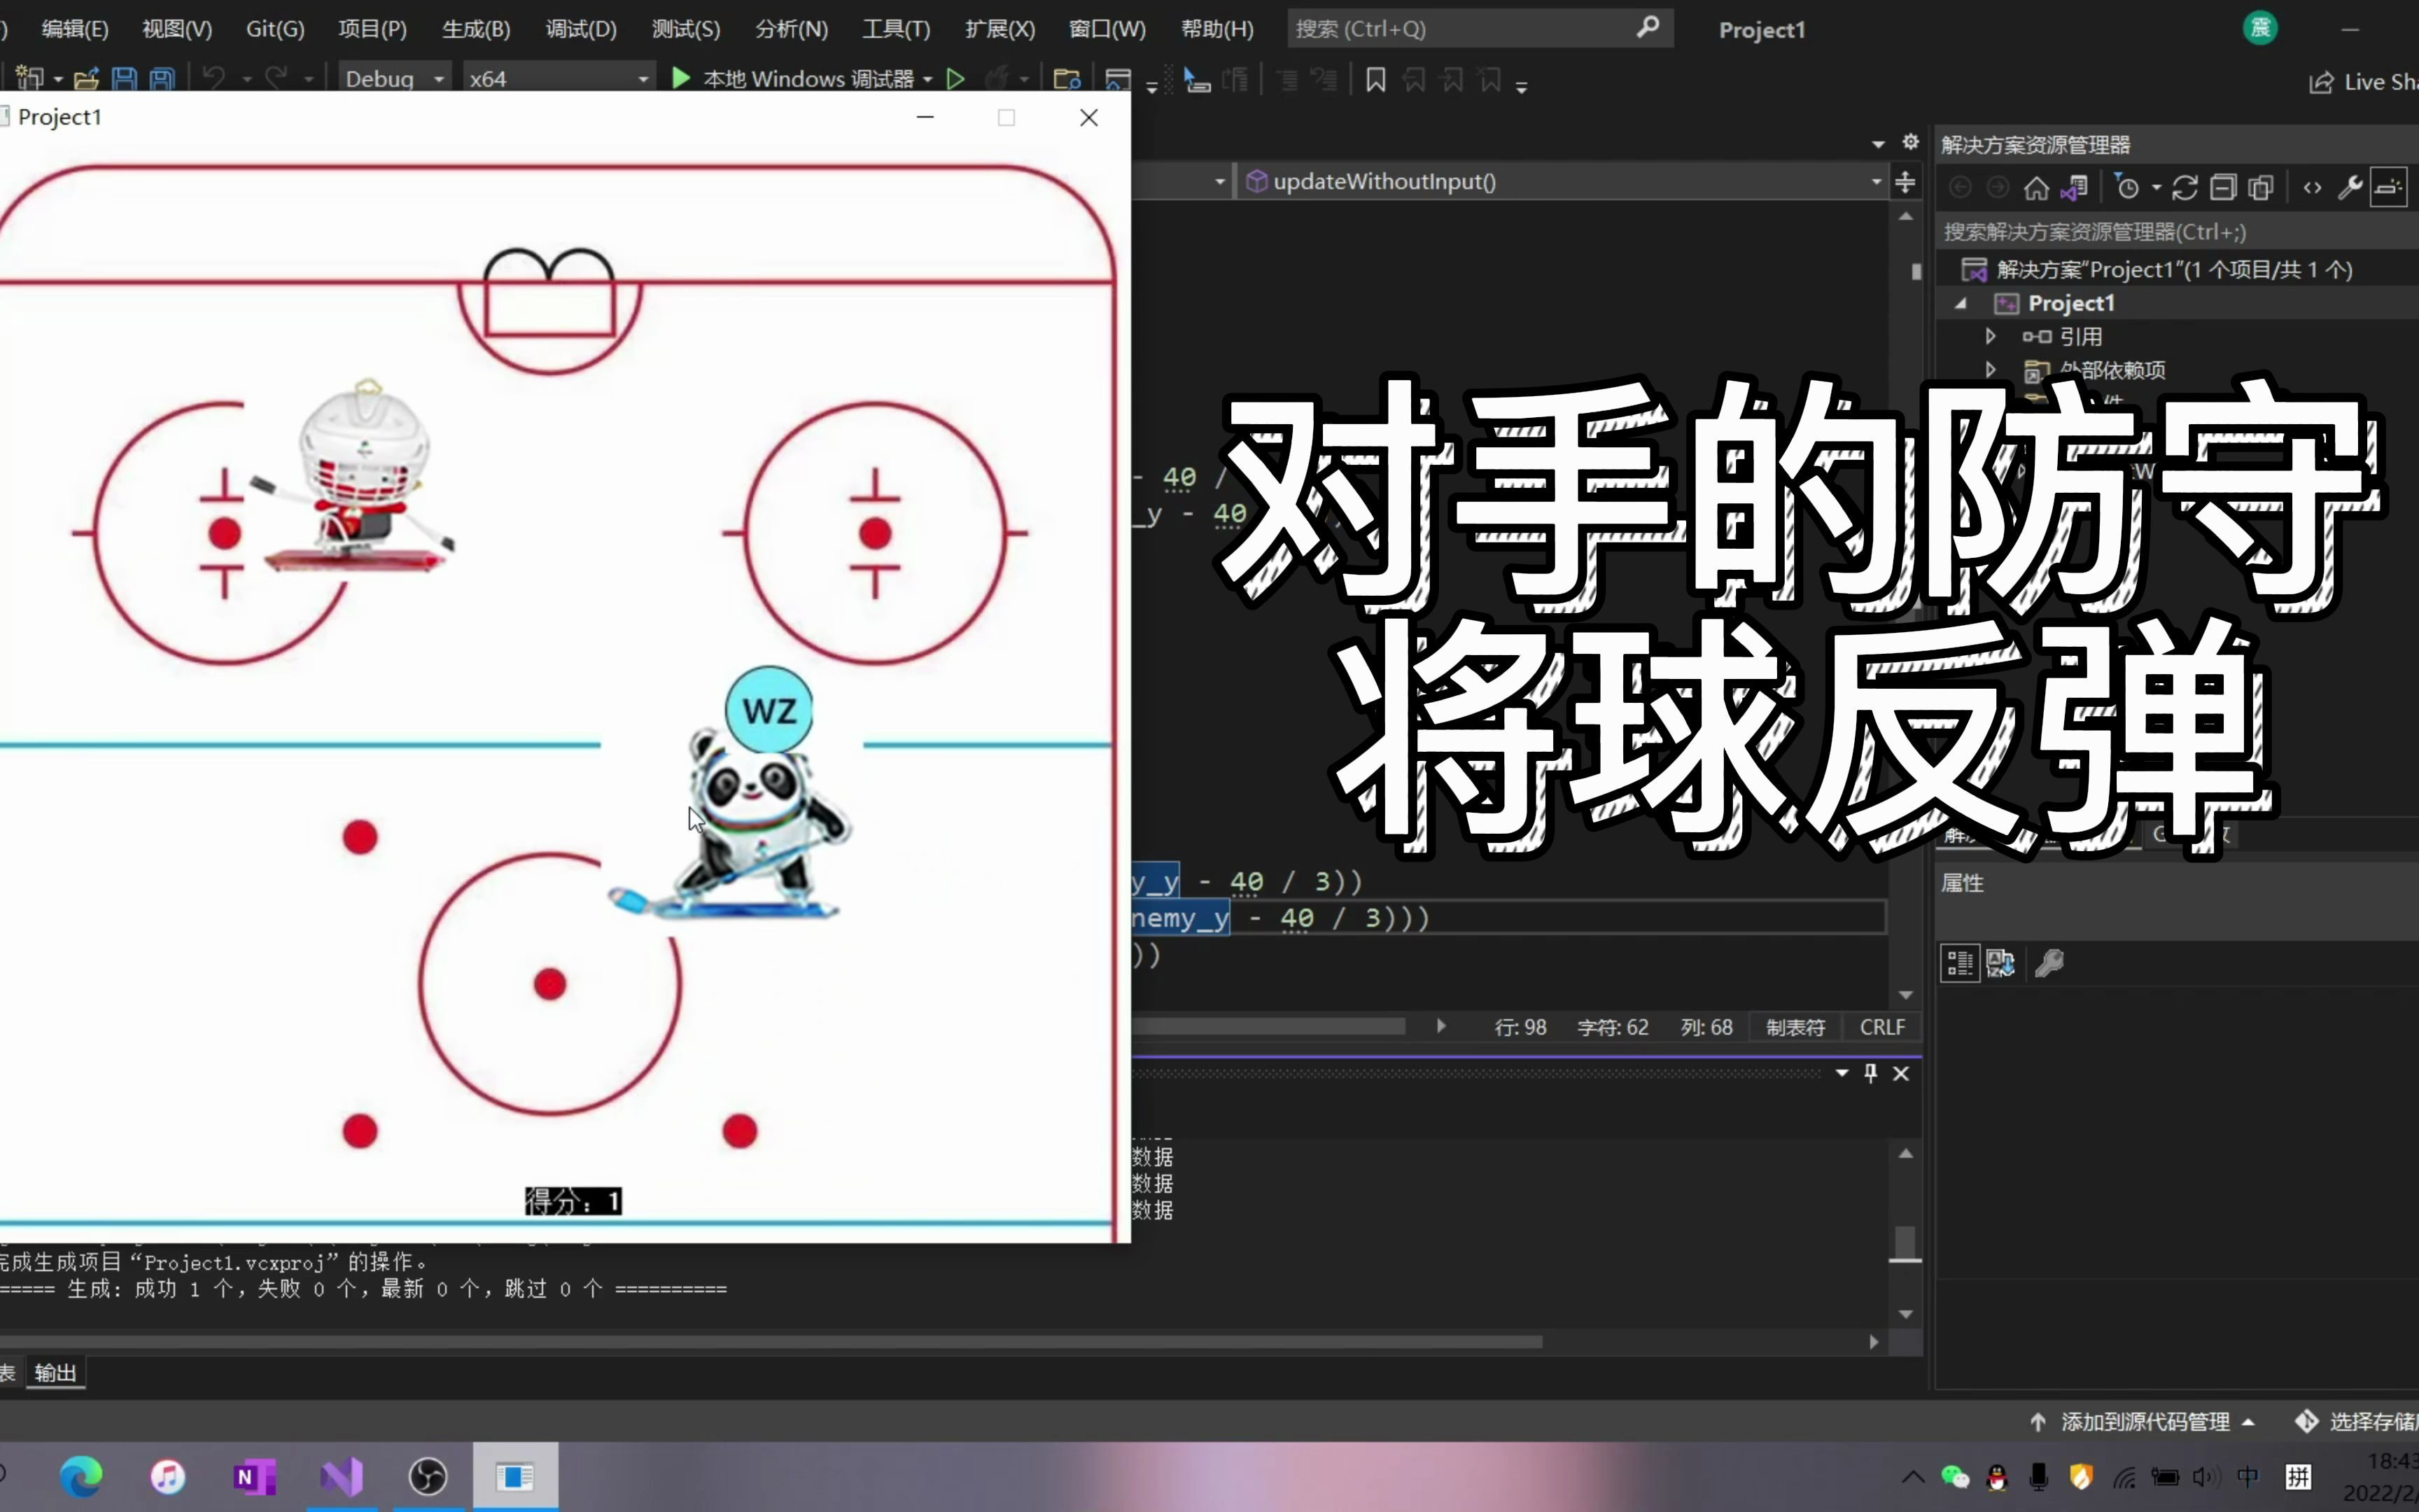The height and width of the screenshot is (1512, 2419).
Task: Click the Live Share icon
Action: coord(2321,82)
